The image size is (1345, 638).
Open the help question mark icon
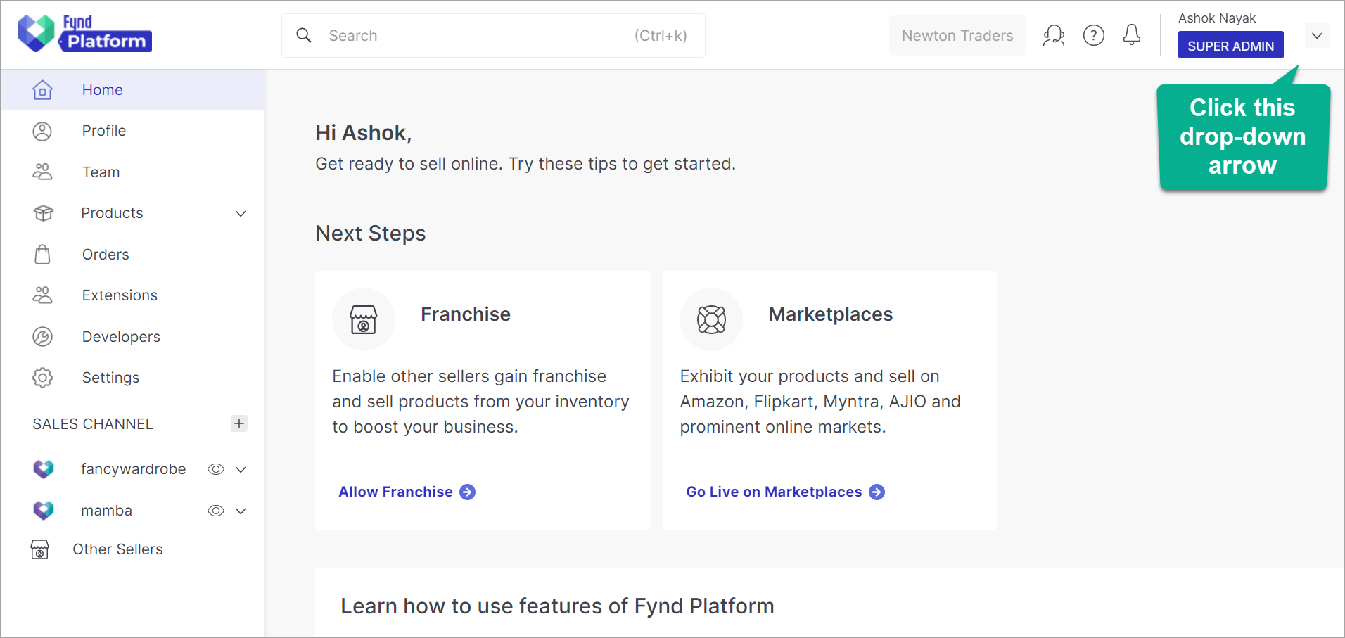(1094, 35)
